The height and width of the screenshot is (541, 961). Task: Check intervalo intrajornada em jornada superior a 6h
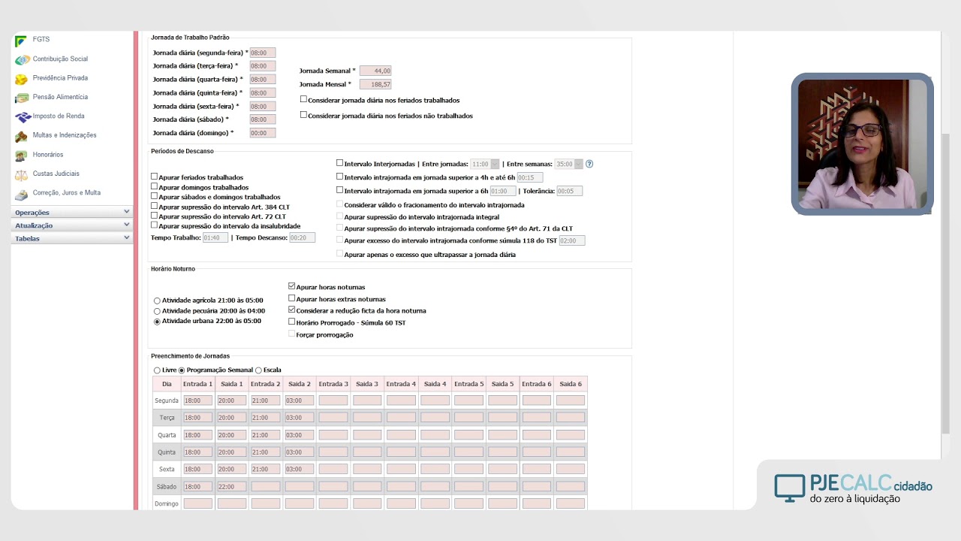pos(339,190)
